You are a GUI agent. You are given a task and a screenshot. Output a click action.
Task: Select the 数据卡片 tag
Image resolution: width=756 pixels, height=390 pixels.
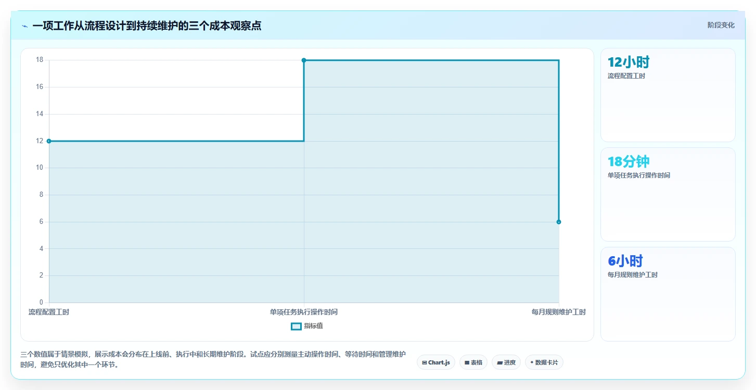(544, 362)
